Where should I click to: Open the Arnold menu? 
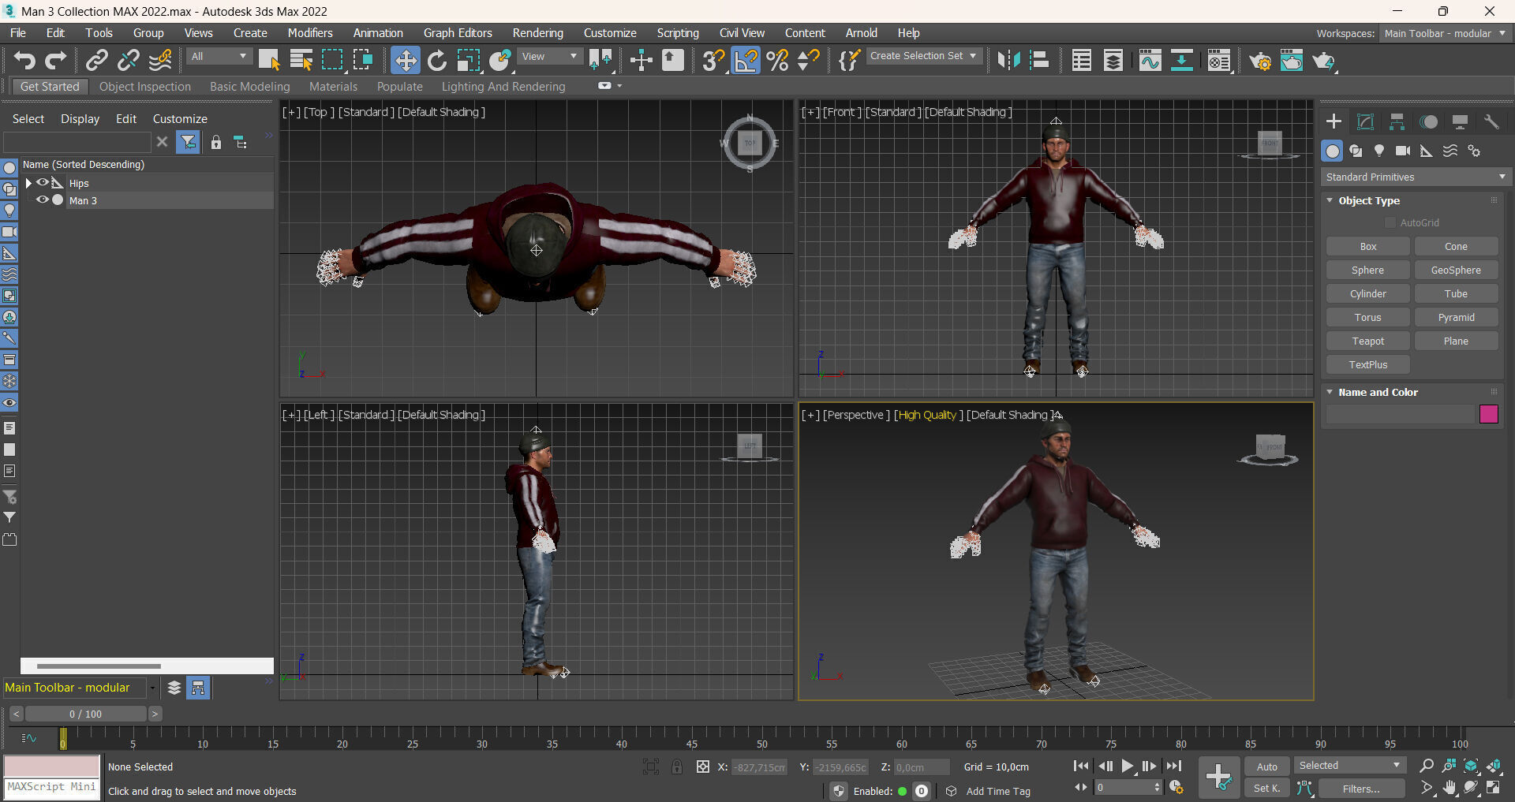(862, 33)
